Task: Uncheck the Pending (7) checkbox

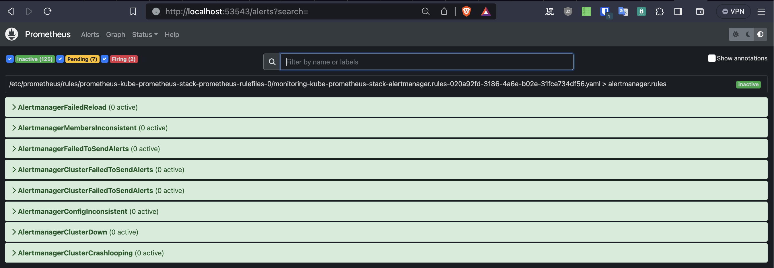Action: pos(60,59)
